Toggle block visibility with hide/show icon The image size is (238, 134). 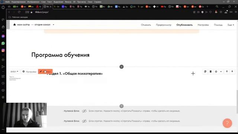tap(216, 71)
